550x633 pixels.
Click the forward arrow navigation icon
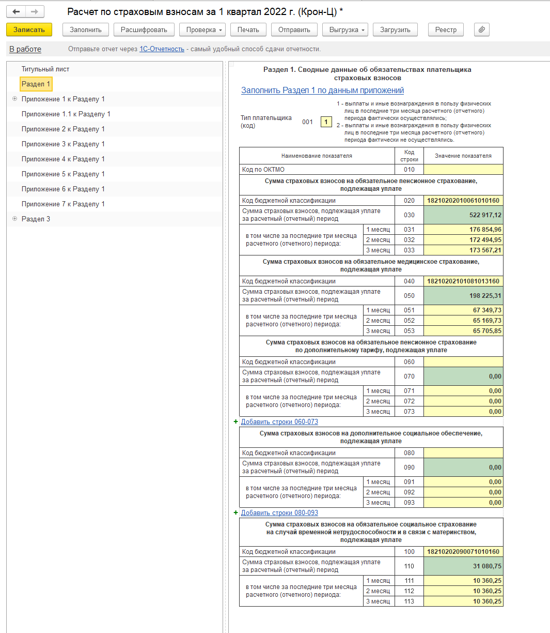coord(35,11)
